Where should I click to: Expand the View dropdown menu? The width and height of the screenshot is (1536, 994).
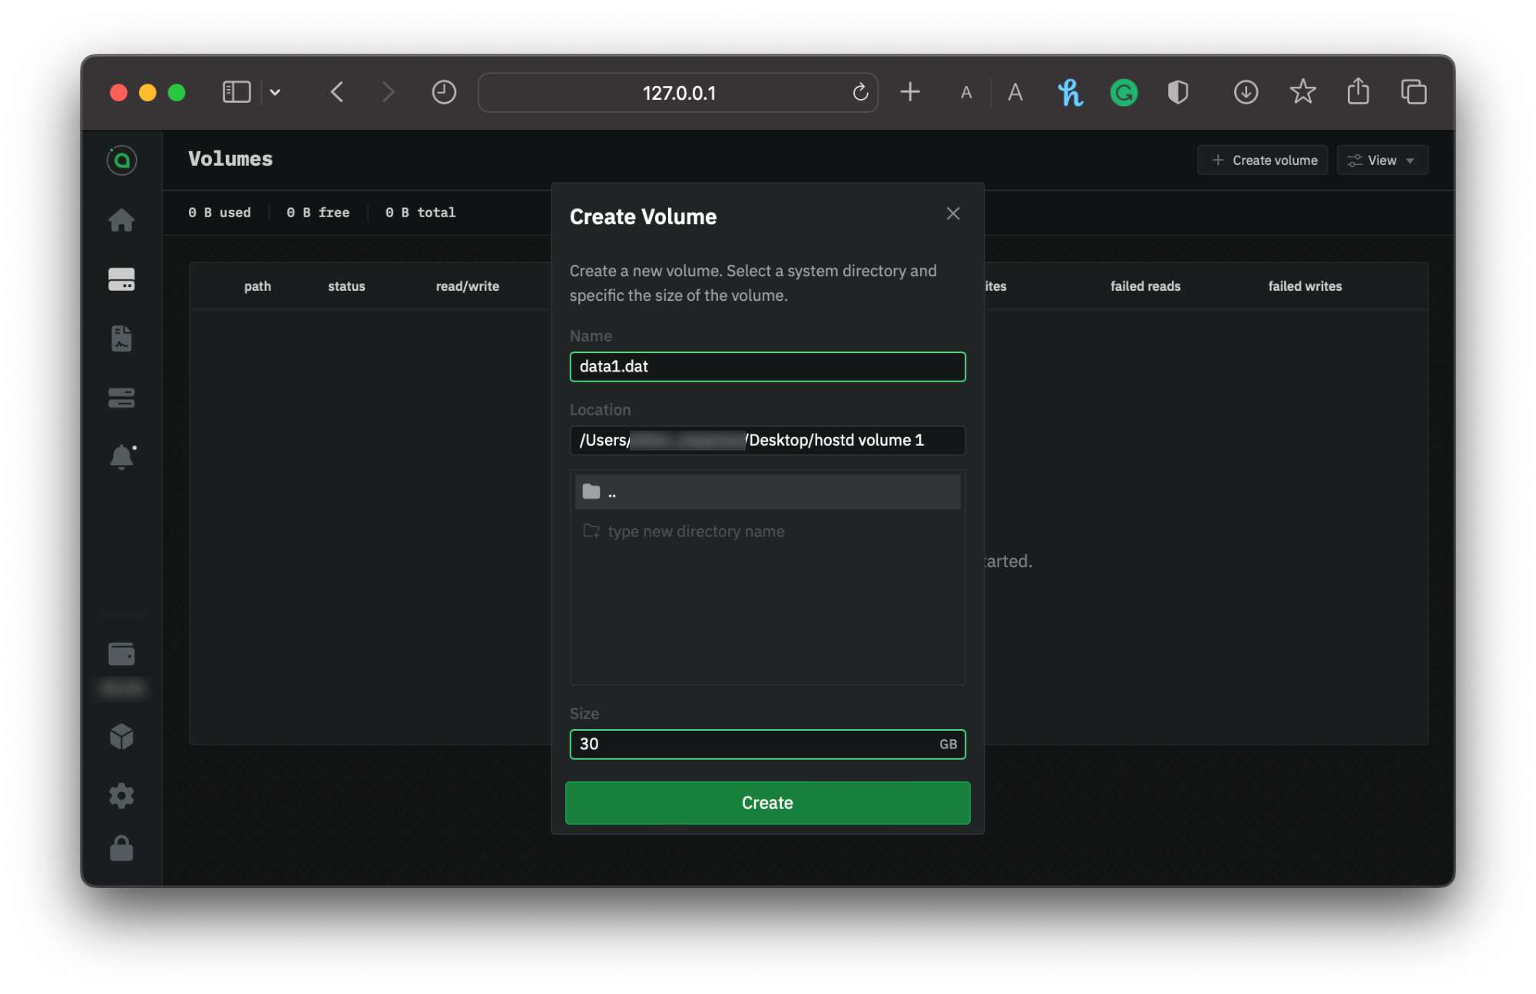[x=1382, y=160]
